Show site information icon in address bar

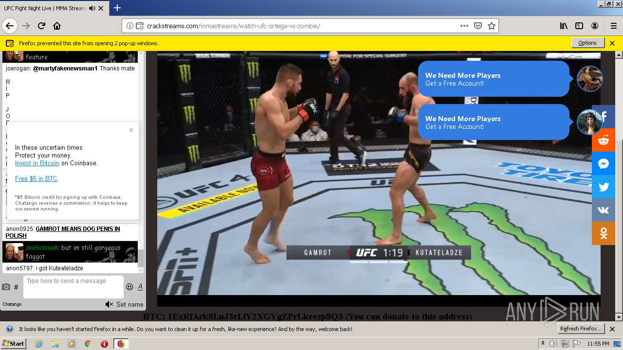pyautogui.click(x=130, y=26)
